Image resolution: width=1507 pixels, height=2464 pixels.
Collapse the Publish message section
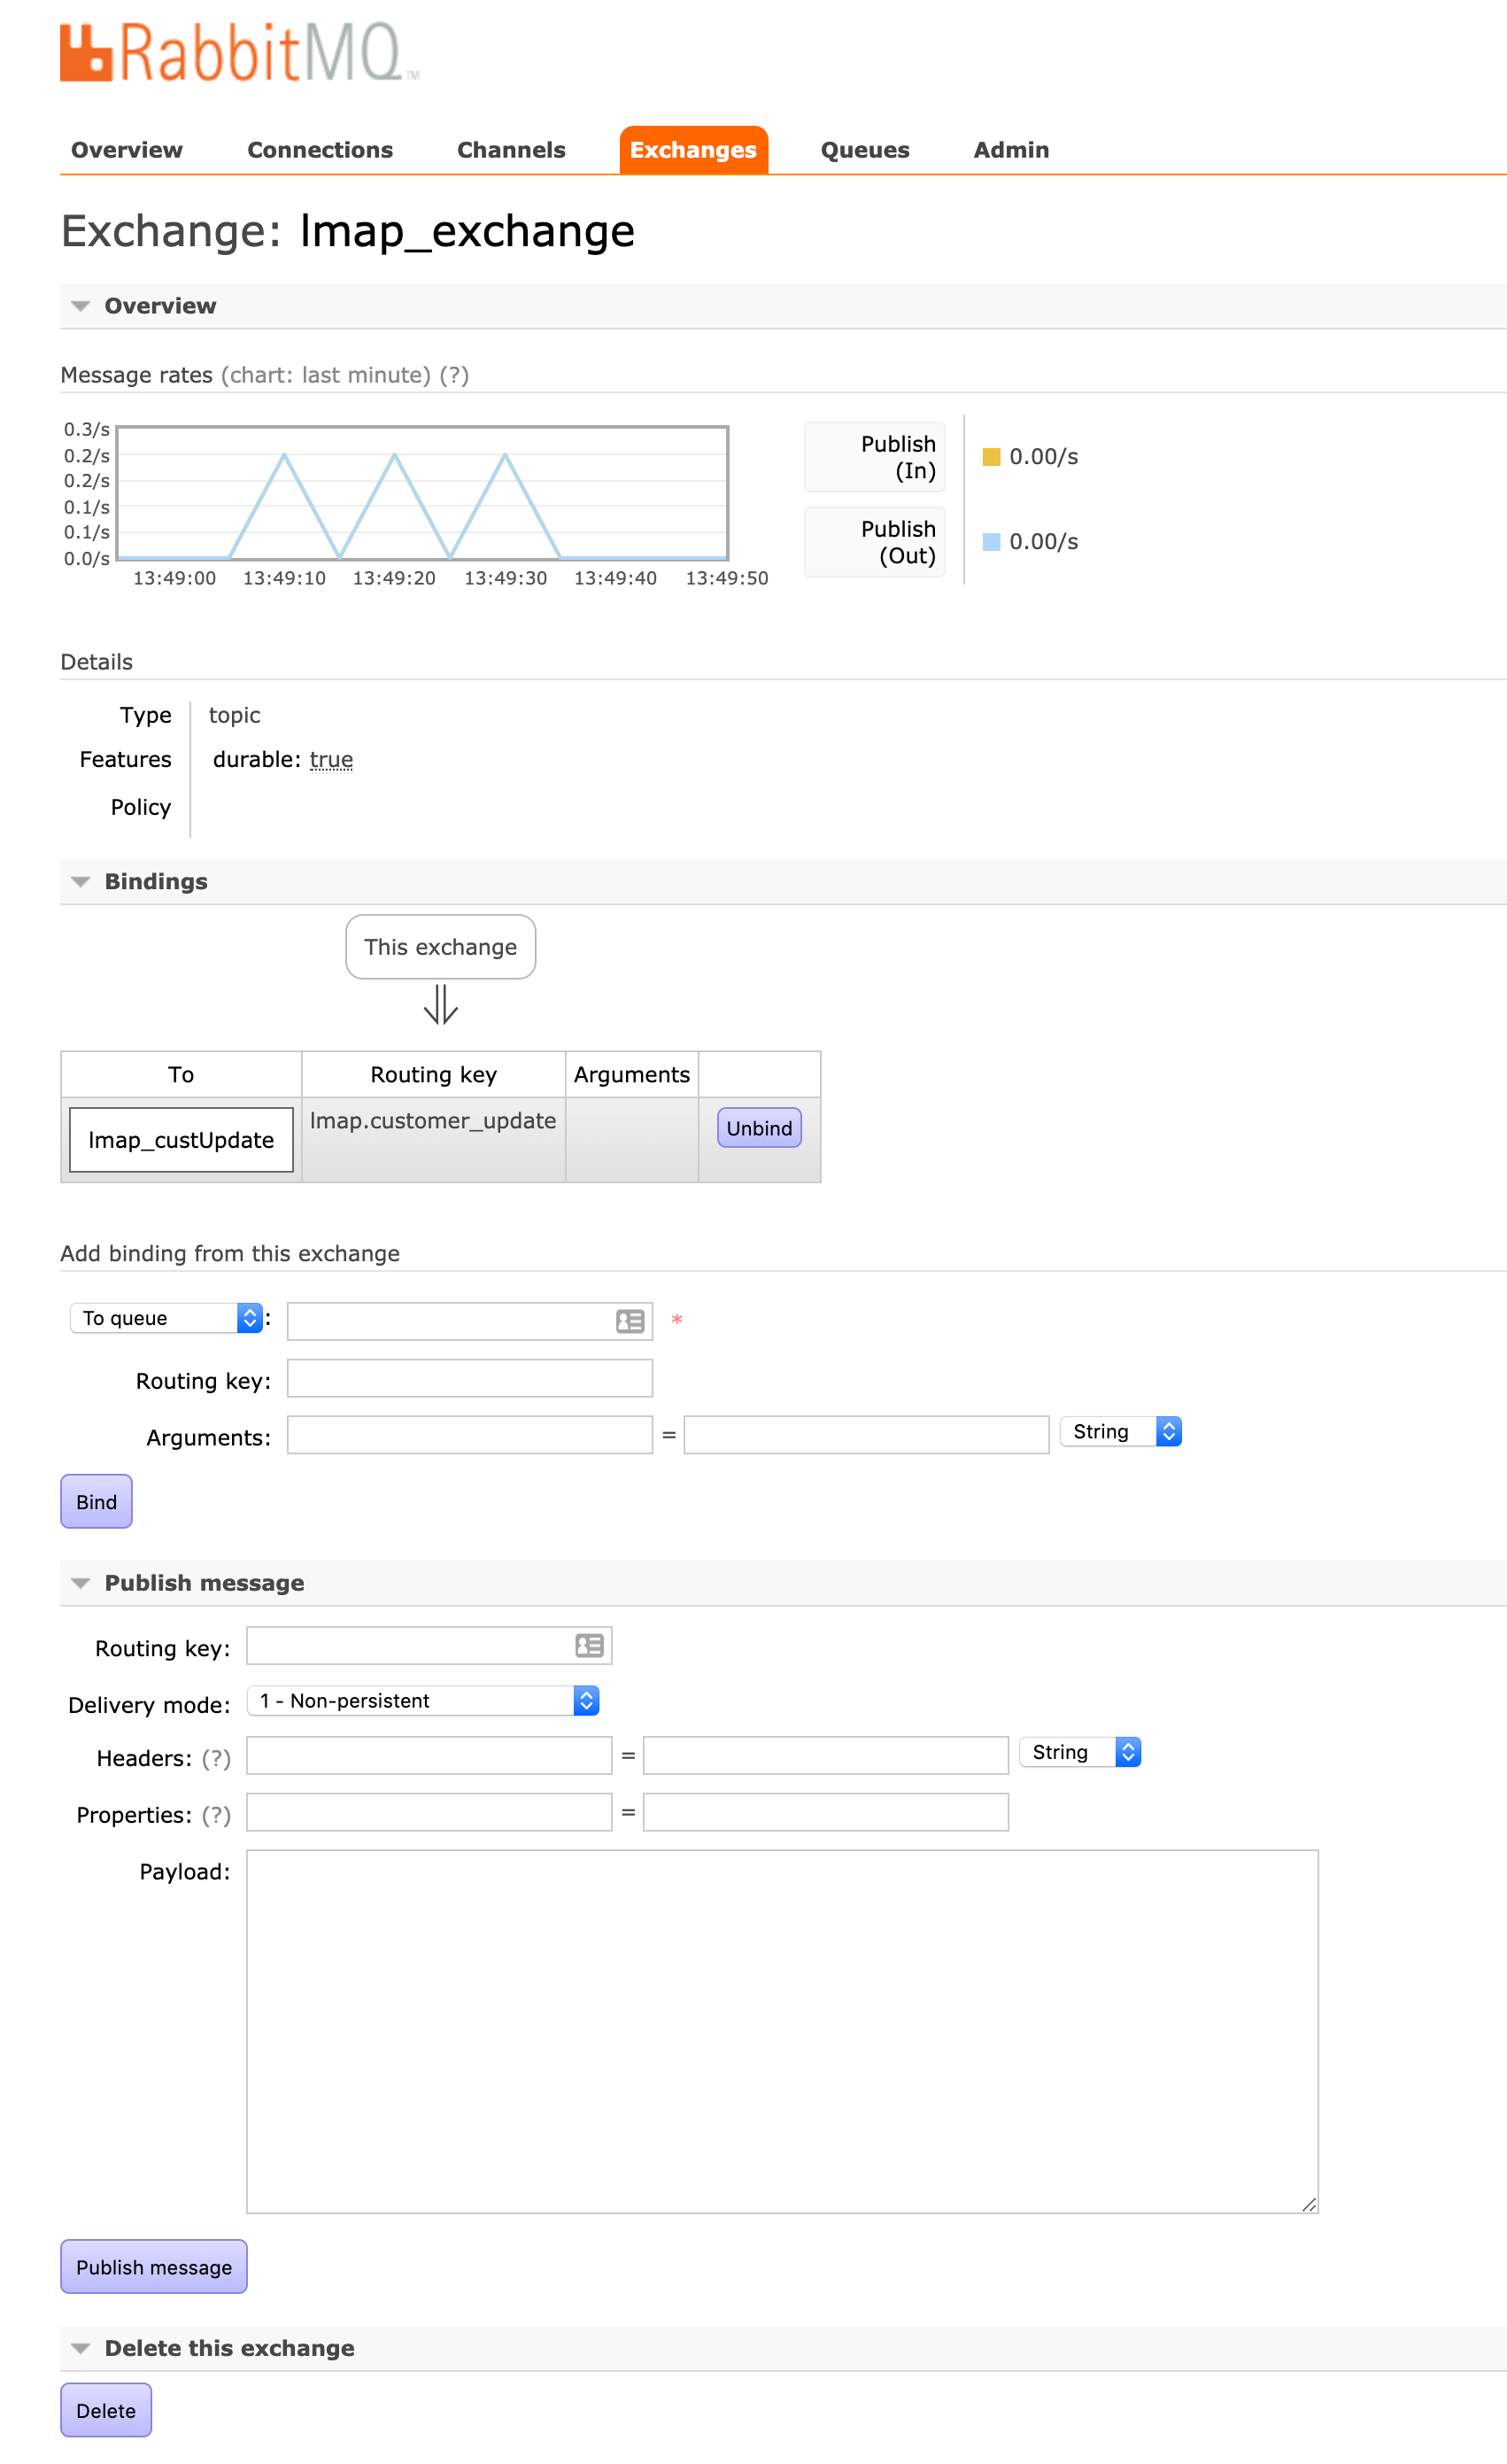(81, 1583)
